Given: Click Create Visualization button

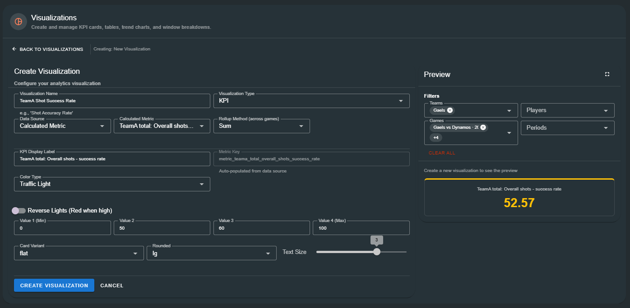Looking at the screenshot, I should click(x=54, y=285).
